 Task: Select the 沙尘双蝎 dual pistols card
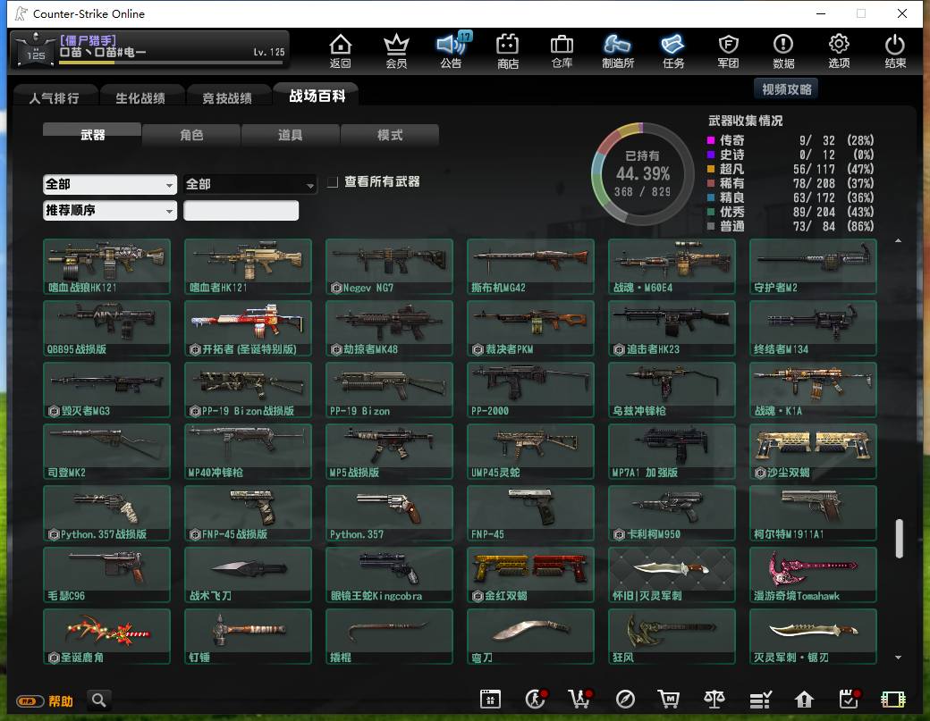(813, 451)
